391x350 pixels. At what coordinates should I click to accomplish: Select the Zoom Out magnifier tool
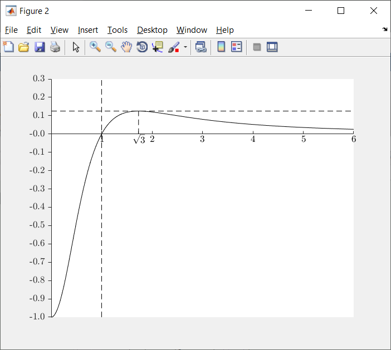click(111, 47)
